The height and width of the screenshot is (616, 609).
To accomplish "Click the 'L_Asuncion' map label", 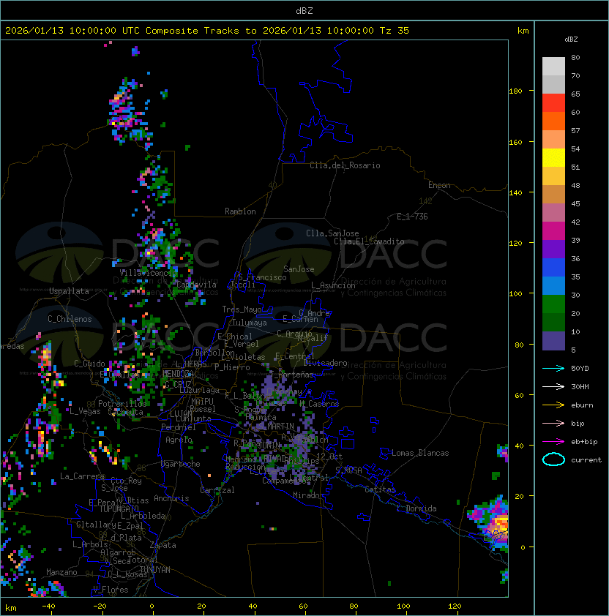I will tap(333, 285).
